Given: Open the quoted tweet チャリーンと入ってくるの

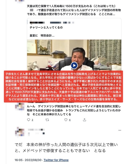Looking at the screenshot, I should (46, 27).
